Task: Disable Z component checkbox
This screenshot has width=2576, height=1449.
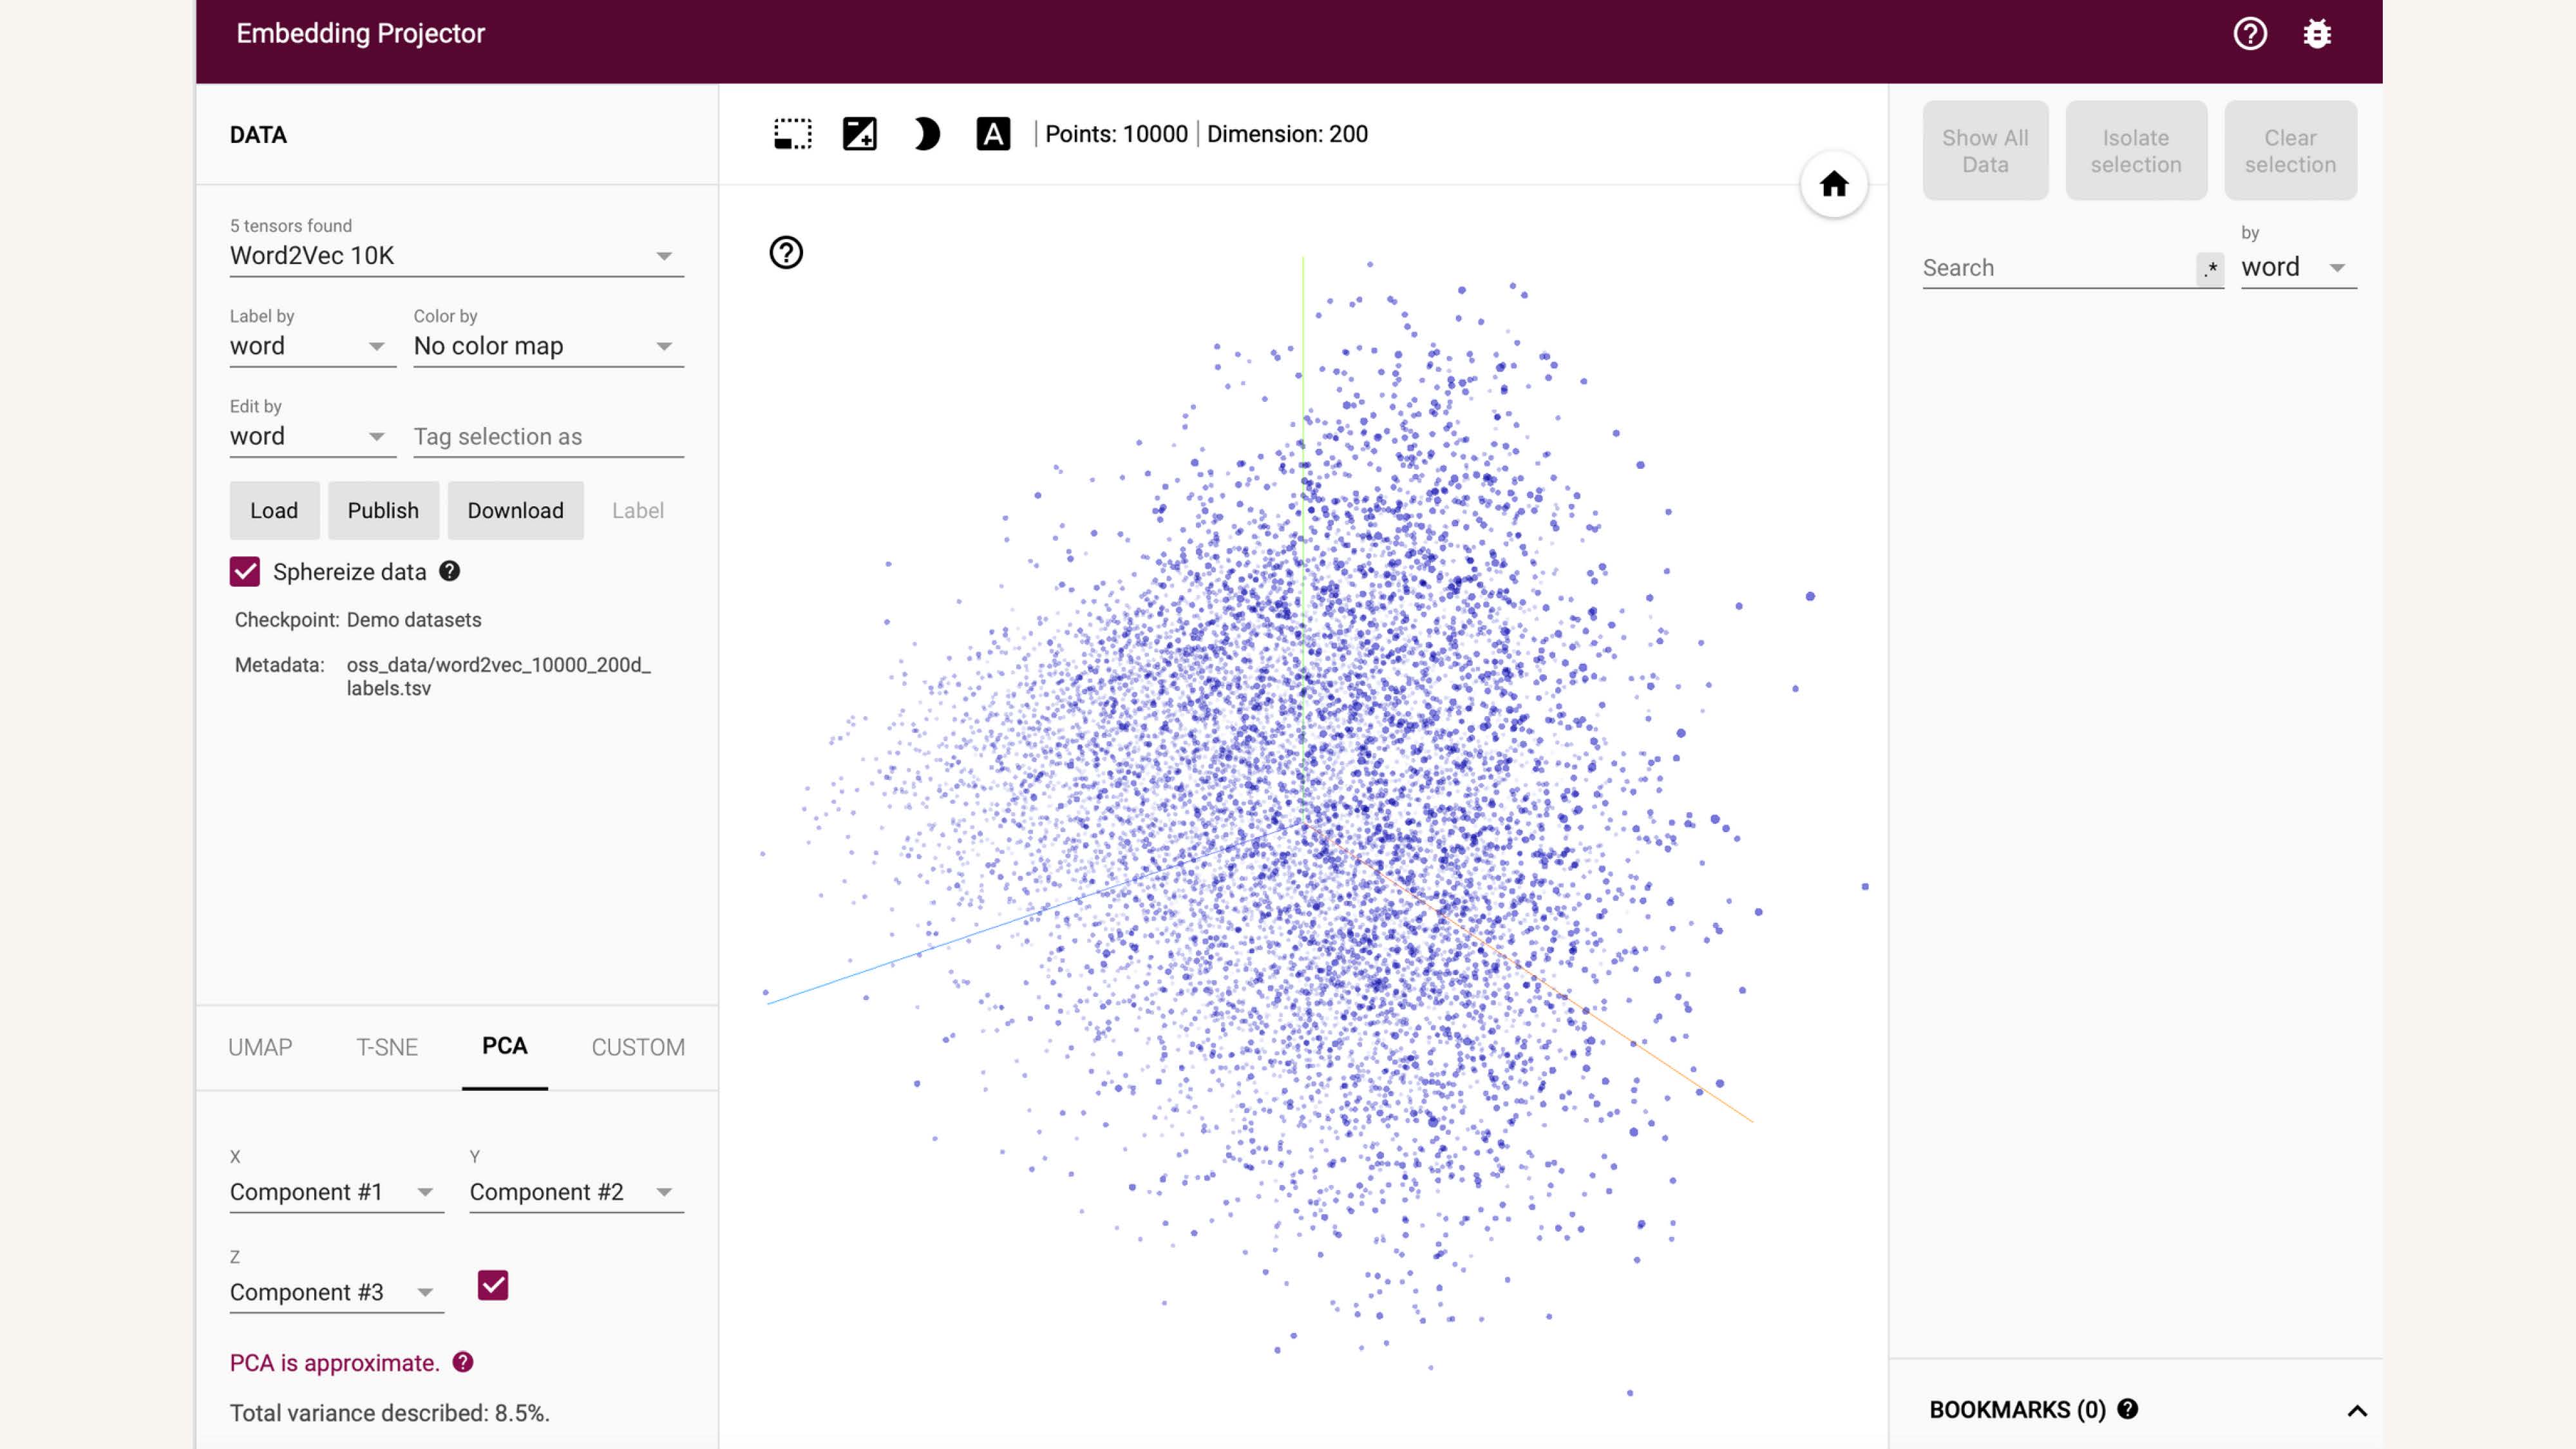Action: click(493, 1285)
